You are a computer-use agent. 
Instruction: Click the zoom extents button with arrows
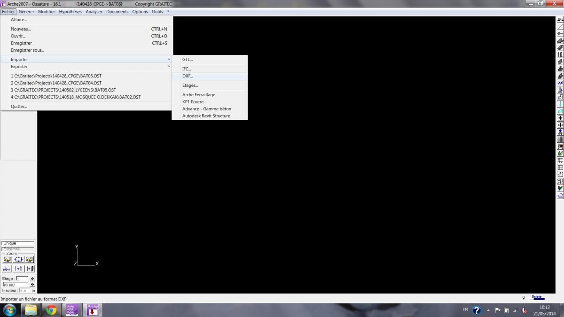coord(19,259)
